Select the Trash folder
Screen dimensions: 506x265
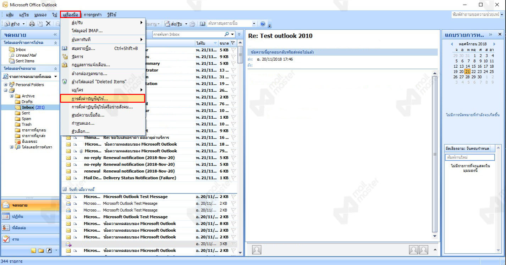coord(26,124)
